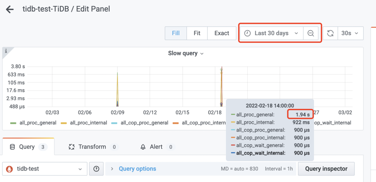Open the tidb-test data source selector
This screenshot has height=182, width=376.
pyautogui.click(x=44, y=169)
